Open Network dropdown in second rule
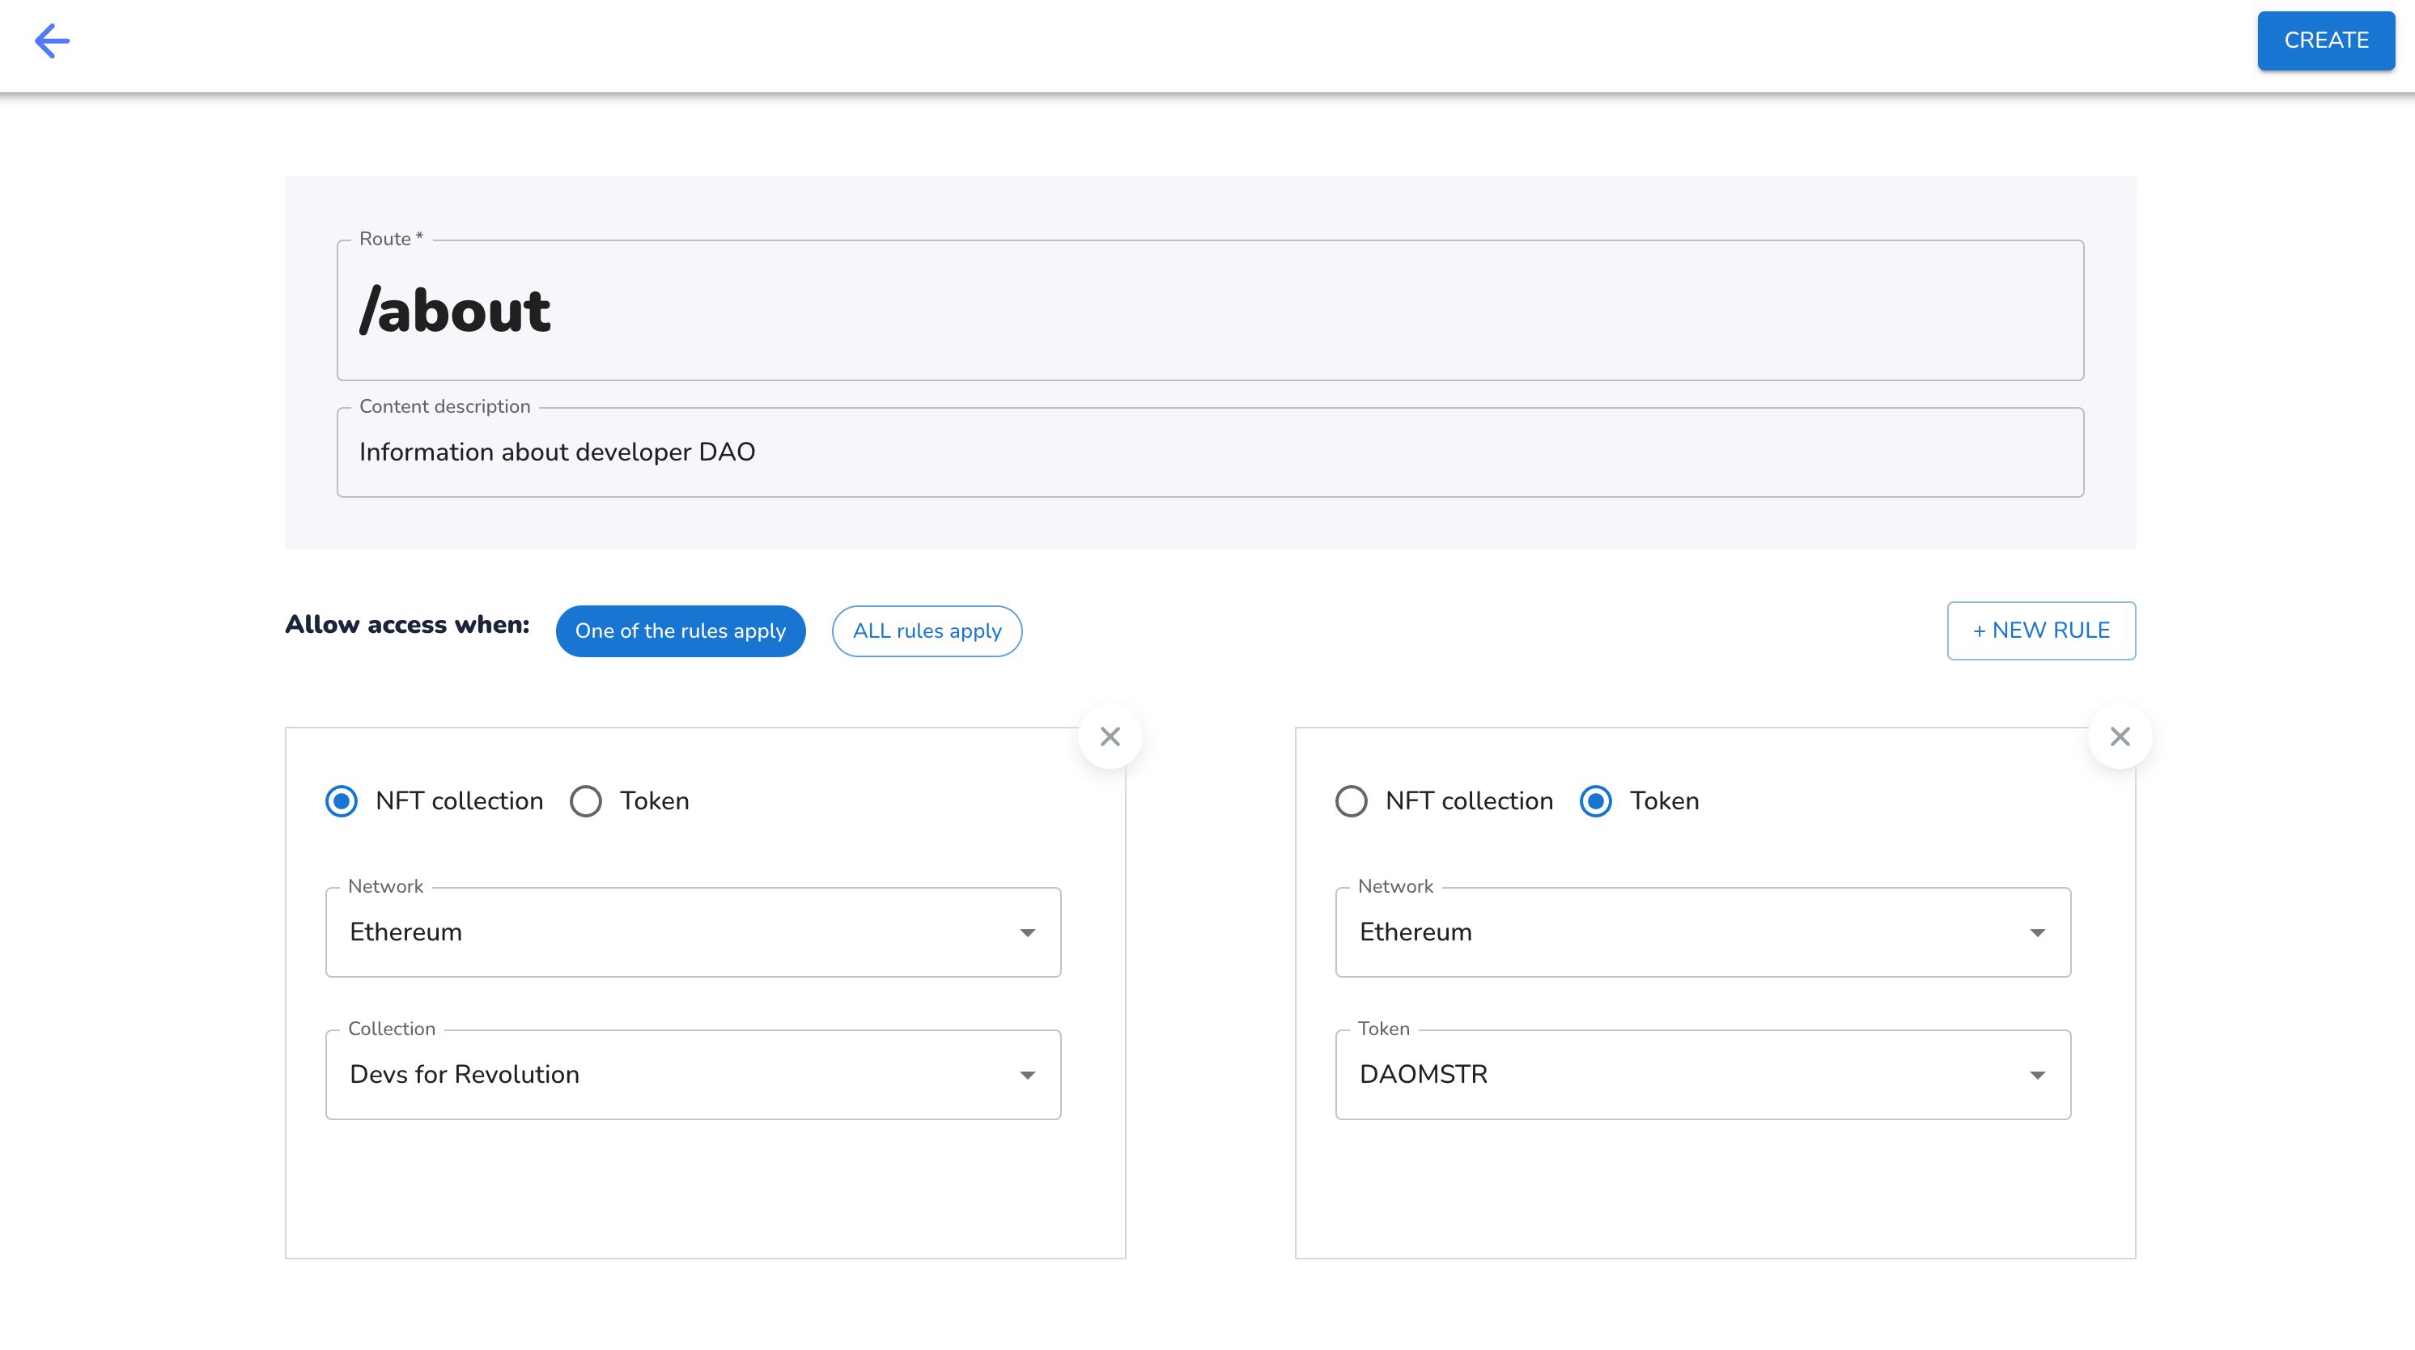Viewport: 2415px width, 1350px height. click(1703, 933)
